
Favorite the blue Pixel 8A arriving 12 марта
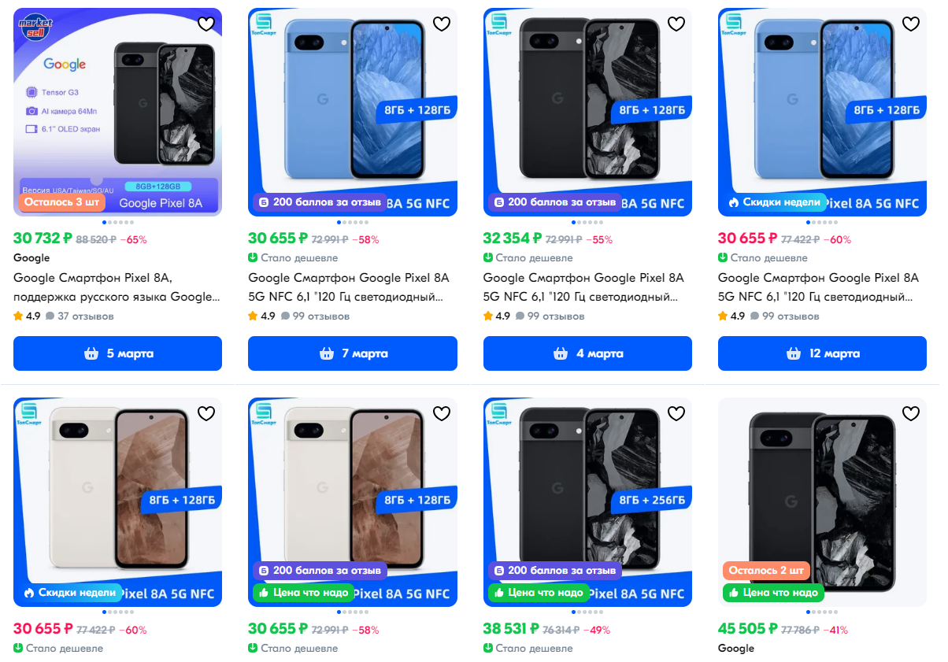[911, 24]
